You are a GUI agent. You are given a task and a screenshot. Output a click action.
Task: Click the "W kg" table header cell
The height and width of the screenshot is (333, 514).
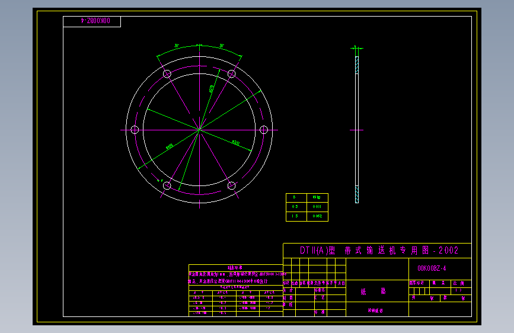(x=317, y=198)
